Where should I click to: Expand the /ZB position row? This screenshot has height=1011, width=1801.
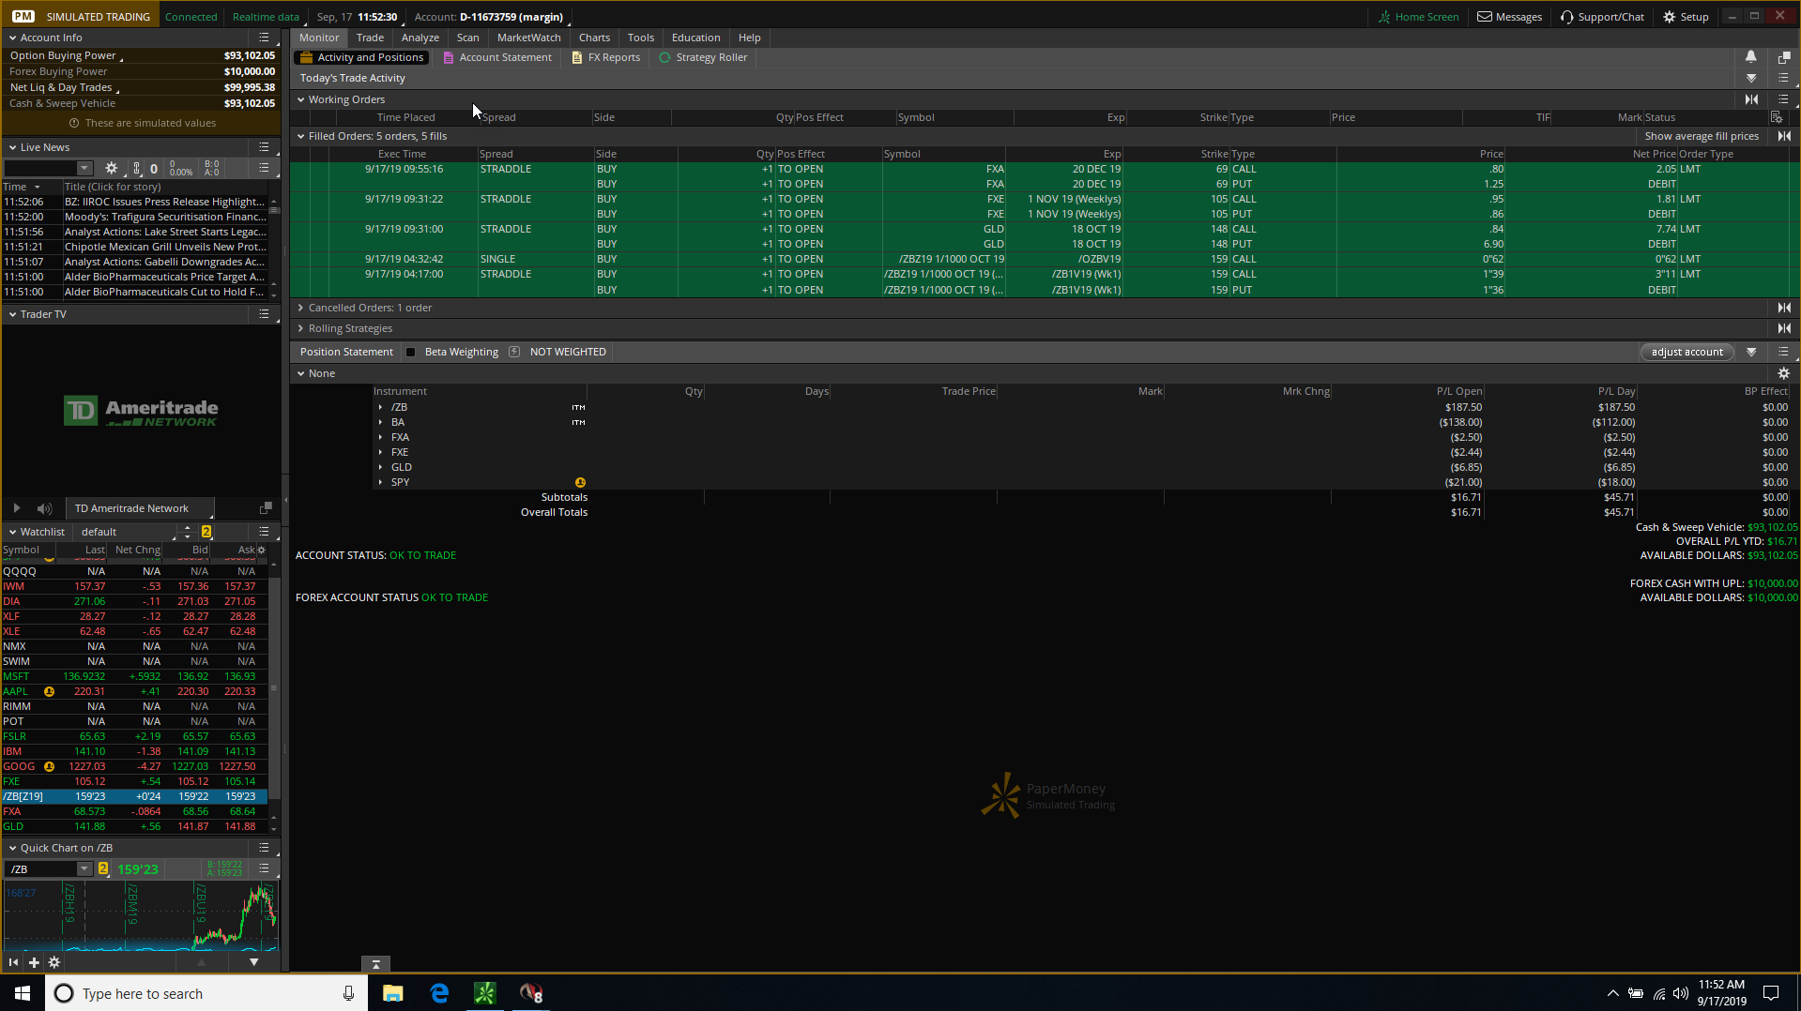(380, 407)
